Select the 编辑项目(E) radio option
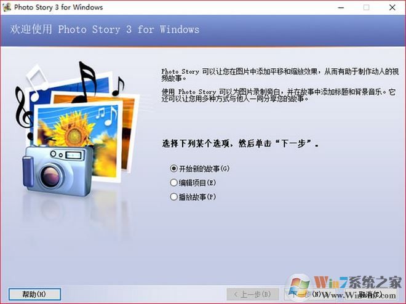406x304 pixels. pos(173,182)
